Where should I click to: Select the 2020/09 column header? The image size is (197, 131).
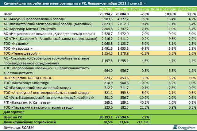tap(121, 9)
